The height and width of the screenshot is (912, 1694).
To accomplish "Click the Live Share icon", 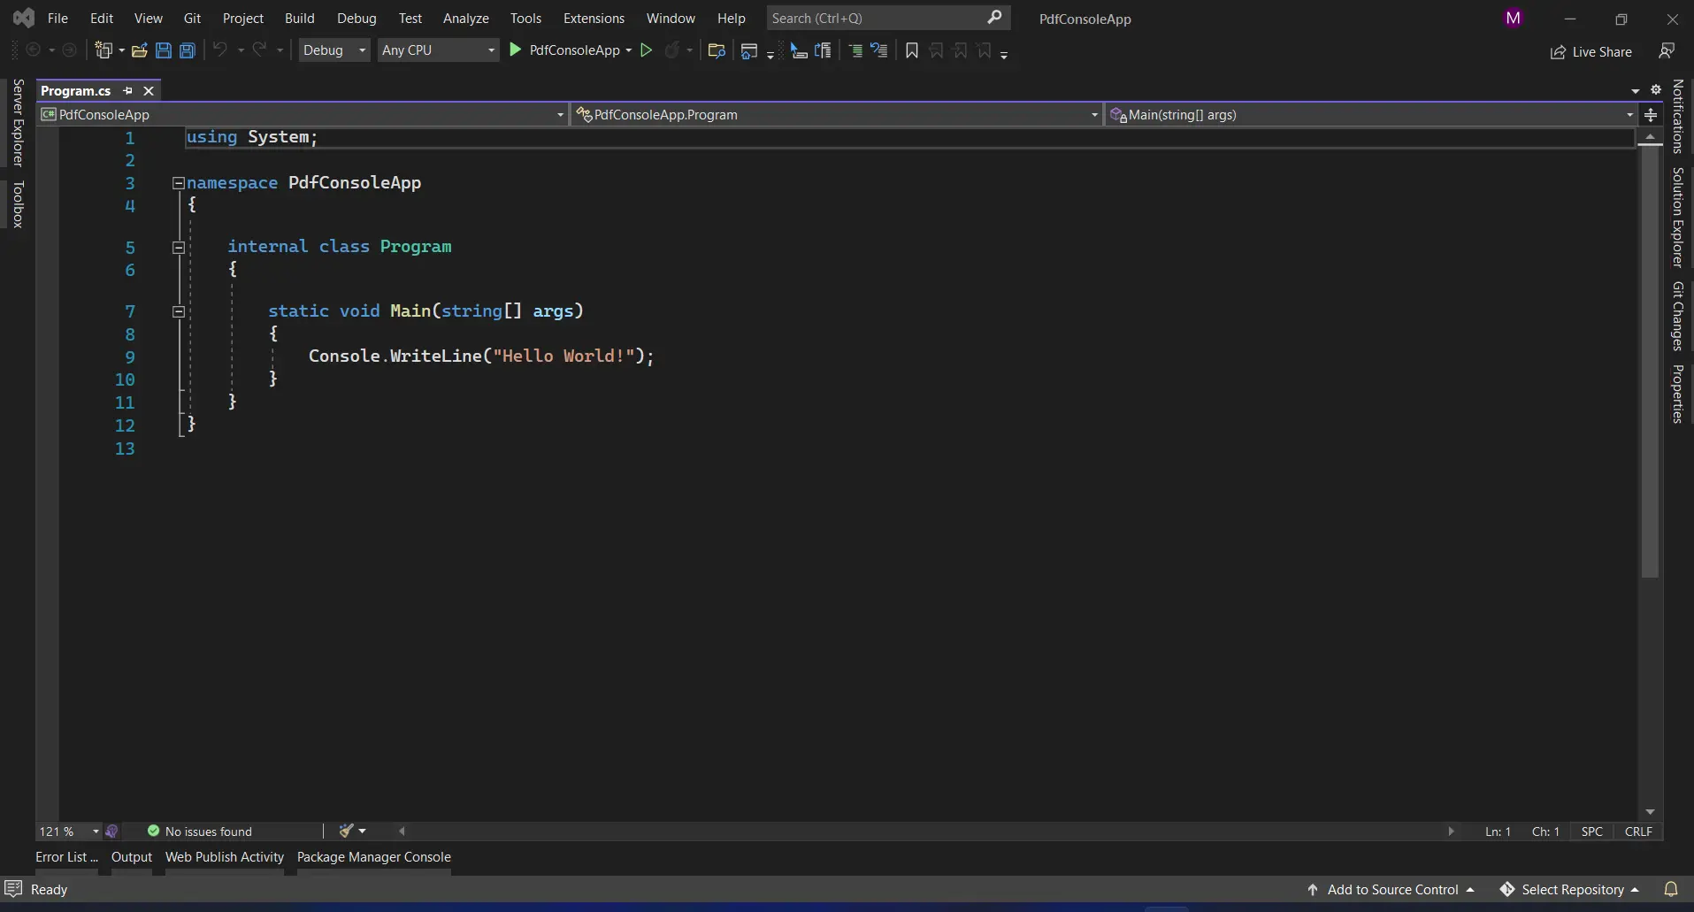I will click(x=1558, y=52).
